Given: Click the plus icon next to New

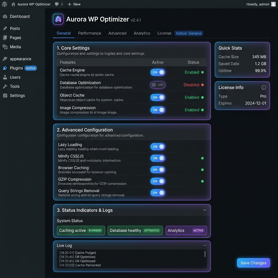Looking at the screenshot, I should click(x=69, y=4).
